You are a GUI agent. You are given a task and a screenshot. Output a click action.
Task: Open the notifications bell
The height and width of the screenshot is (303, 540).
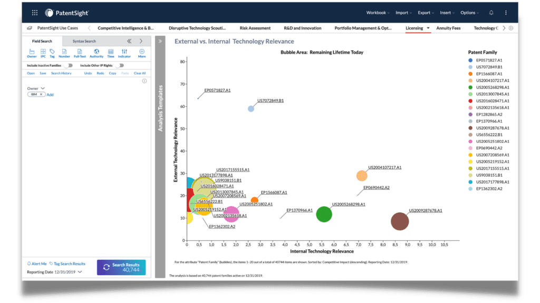pyautogui.click(x=491, y=13)
